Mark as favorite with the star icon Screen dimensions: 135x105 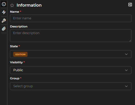click(12, 5)
